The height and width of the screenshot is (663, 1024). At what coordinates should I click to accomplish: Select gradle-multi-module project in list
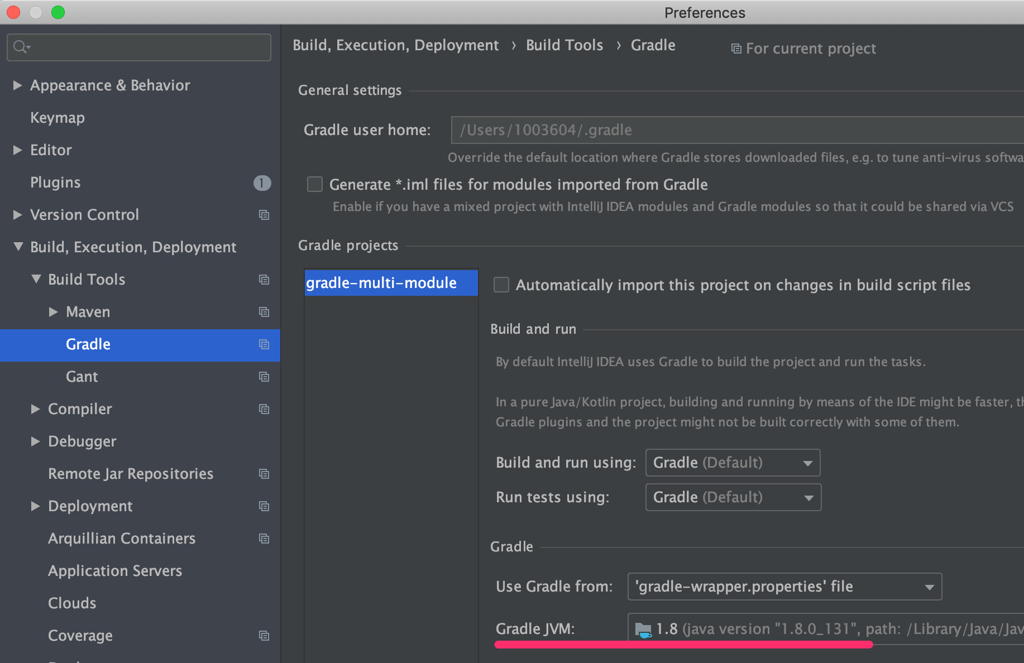tap(391, 283)
